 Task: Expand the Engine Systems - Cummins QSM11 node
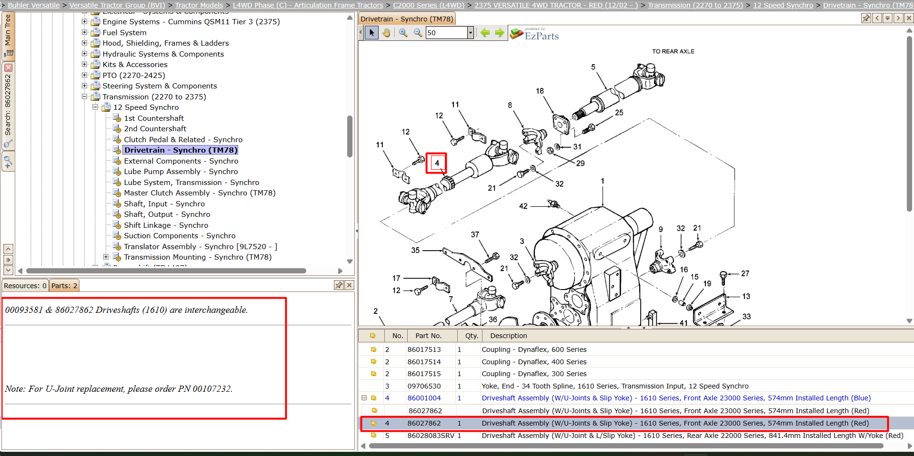(84, 21)
